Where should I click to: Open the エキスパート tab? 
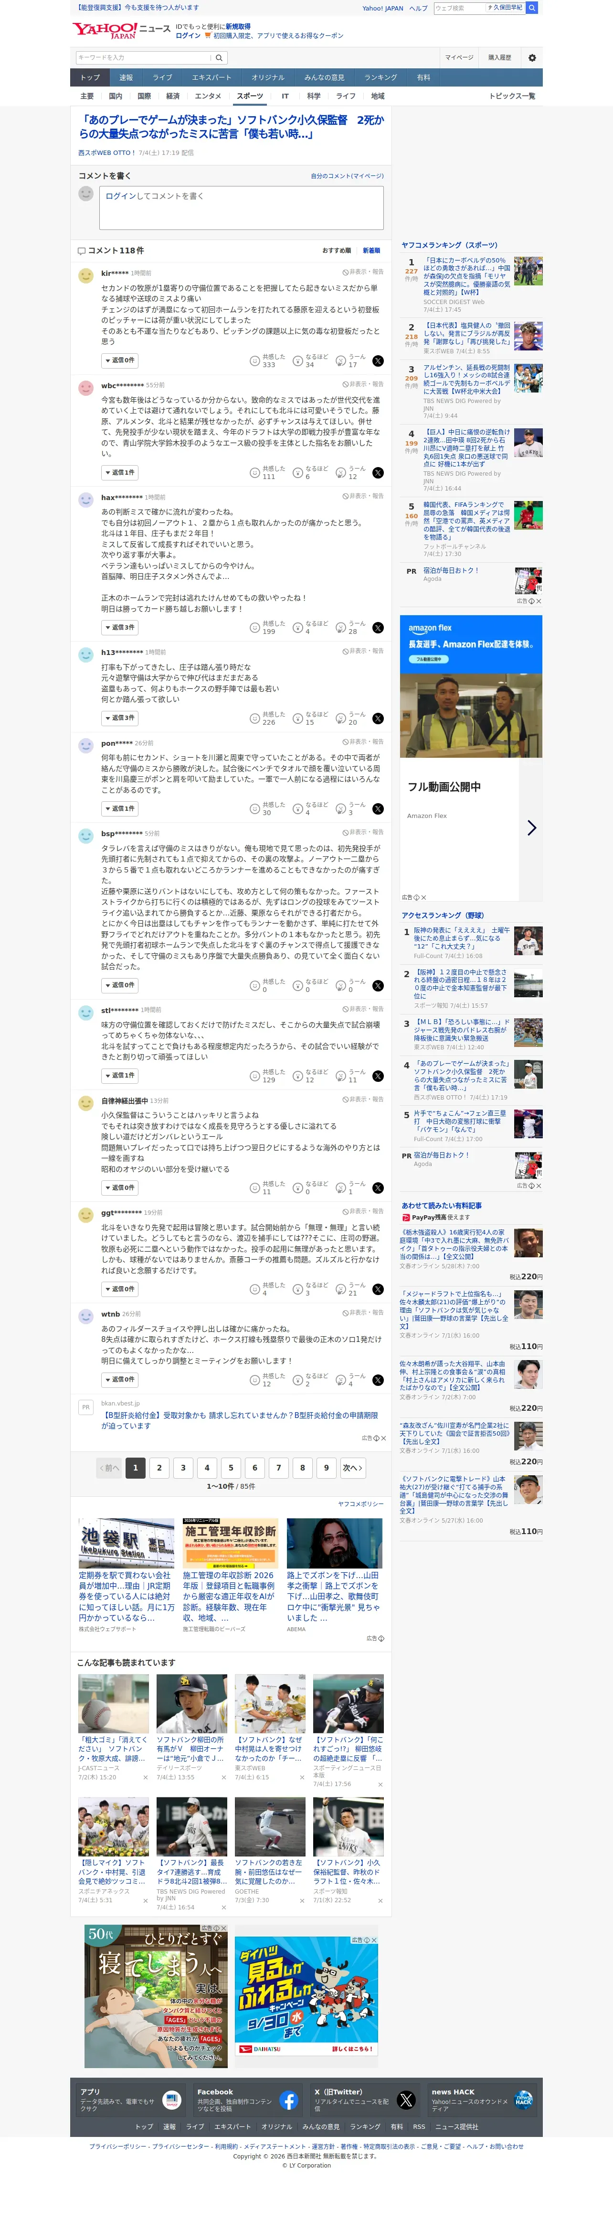pos(211,77)
